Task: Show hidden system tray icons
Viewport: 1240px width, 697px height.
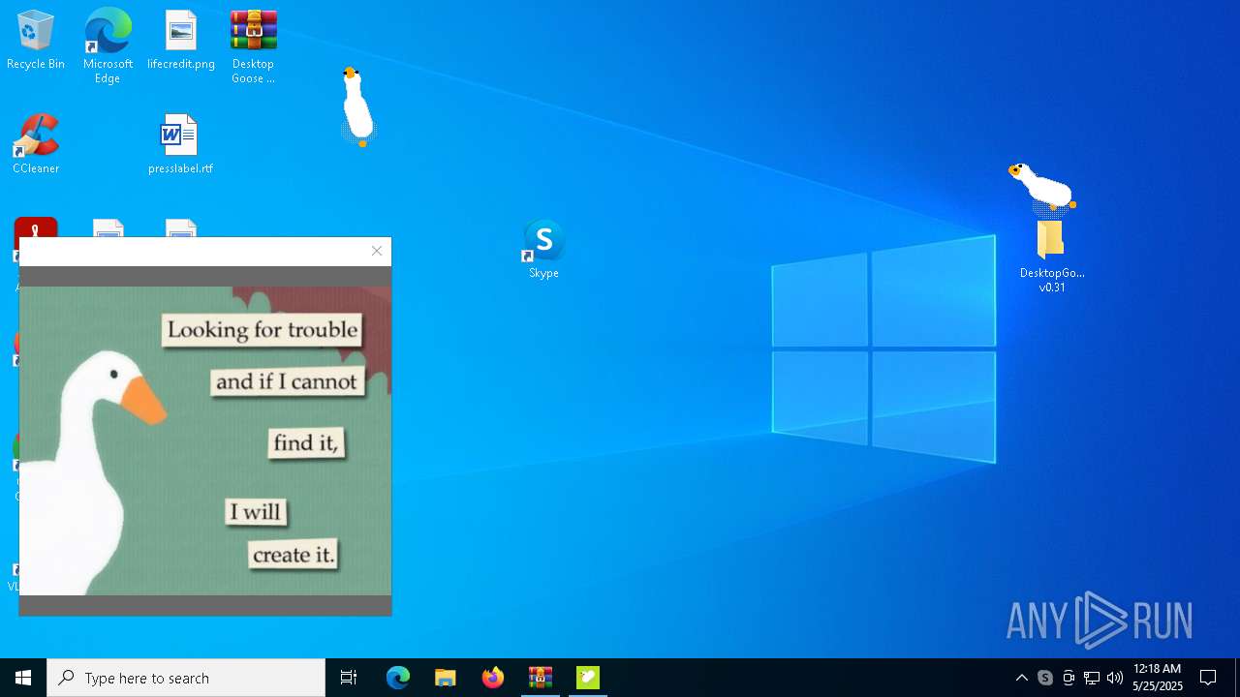Action: [x=1021, y=678]
